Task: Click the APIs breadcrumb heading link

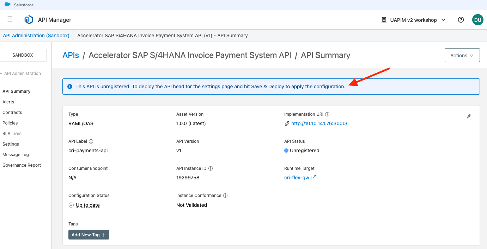Action: (x=71, y=55)
